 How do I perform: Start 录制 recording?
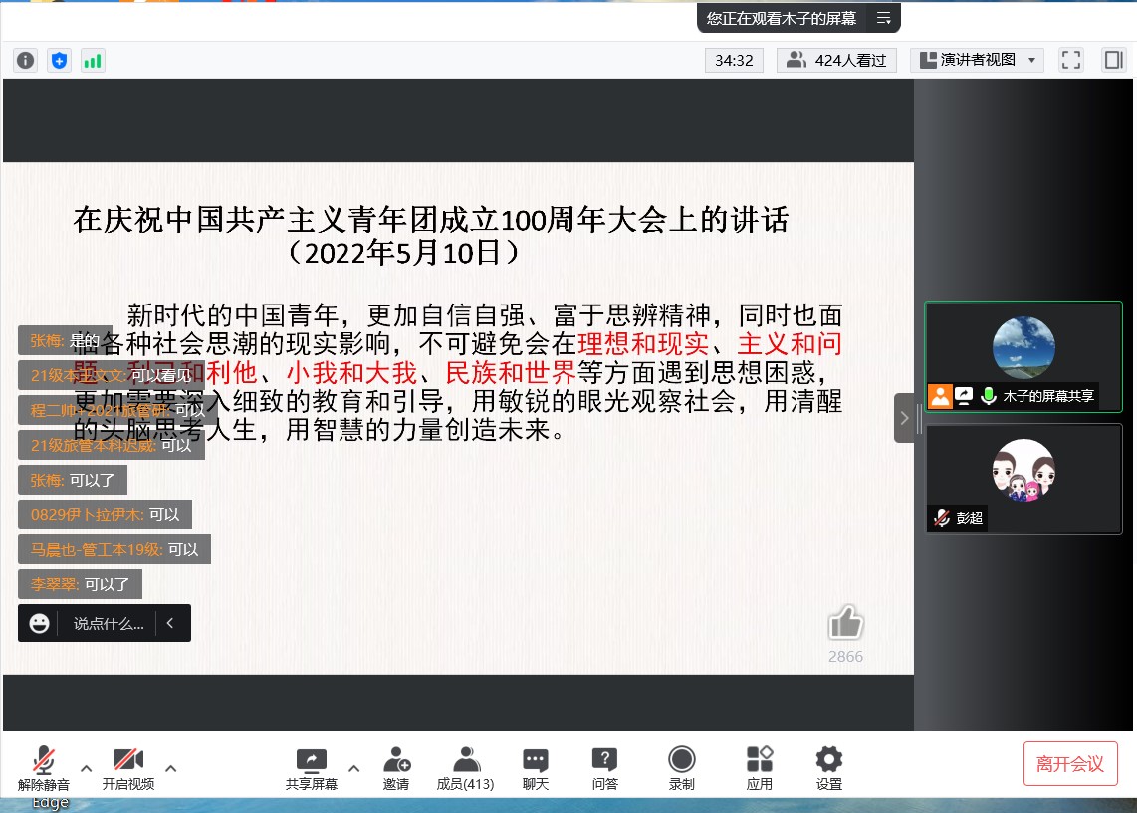[682, 768]
